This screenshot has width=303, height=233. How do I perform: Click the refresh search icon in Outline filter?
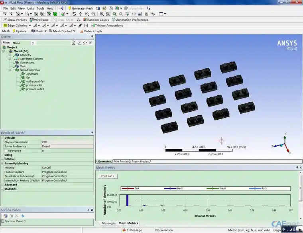[73, 43]
